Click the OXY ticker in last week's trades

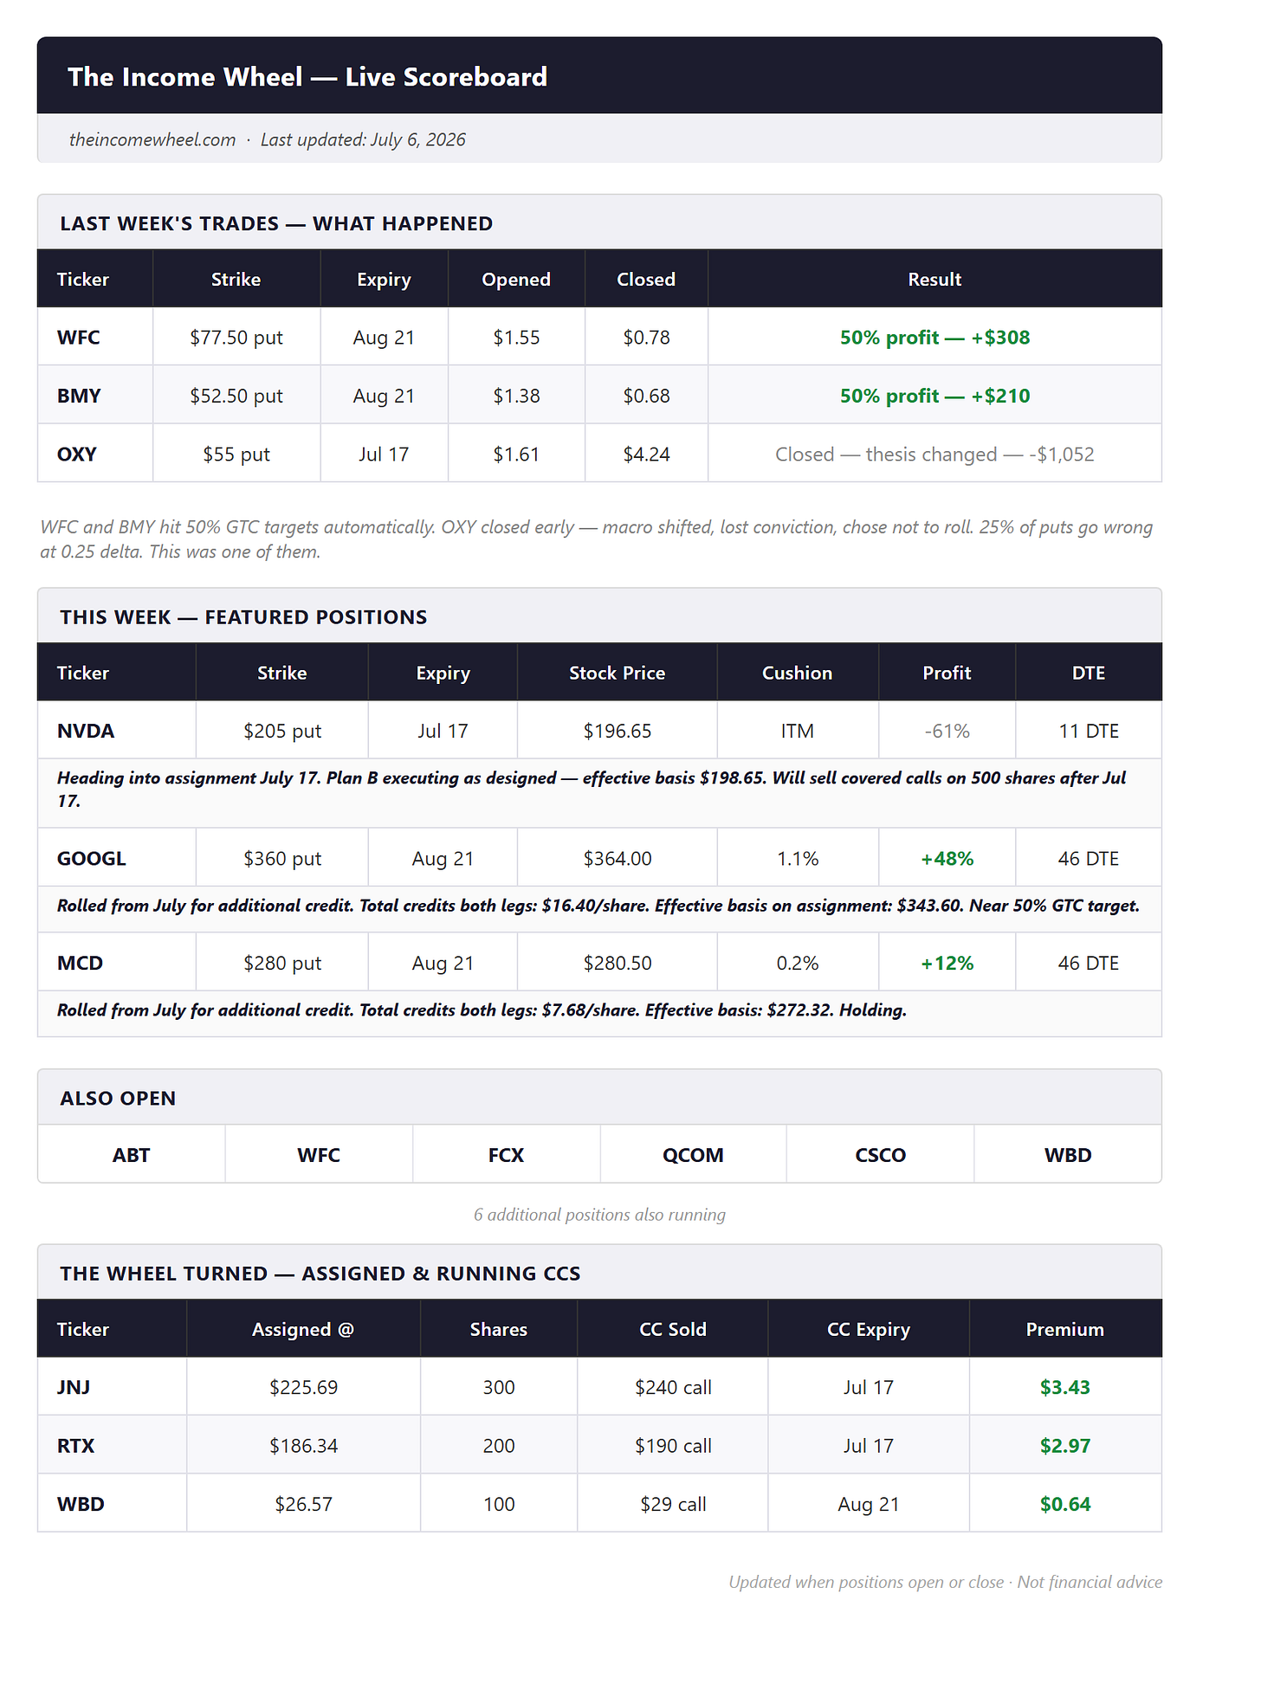77,454
